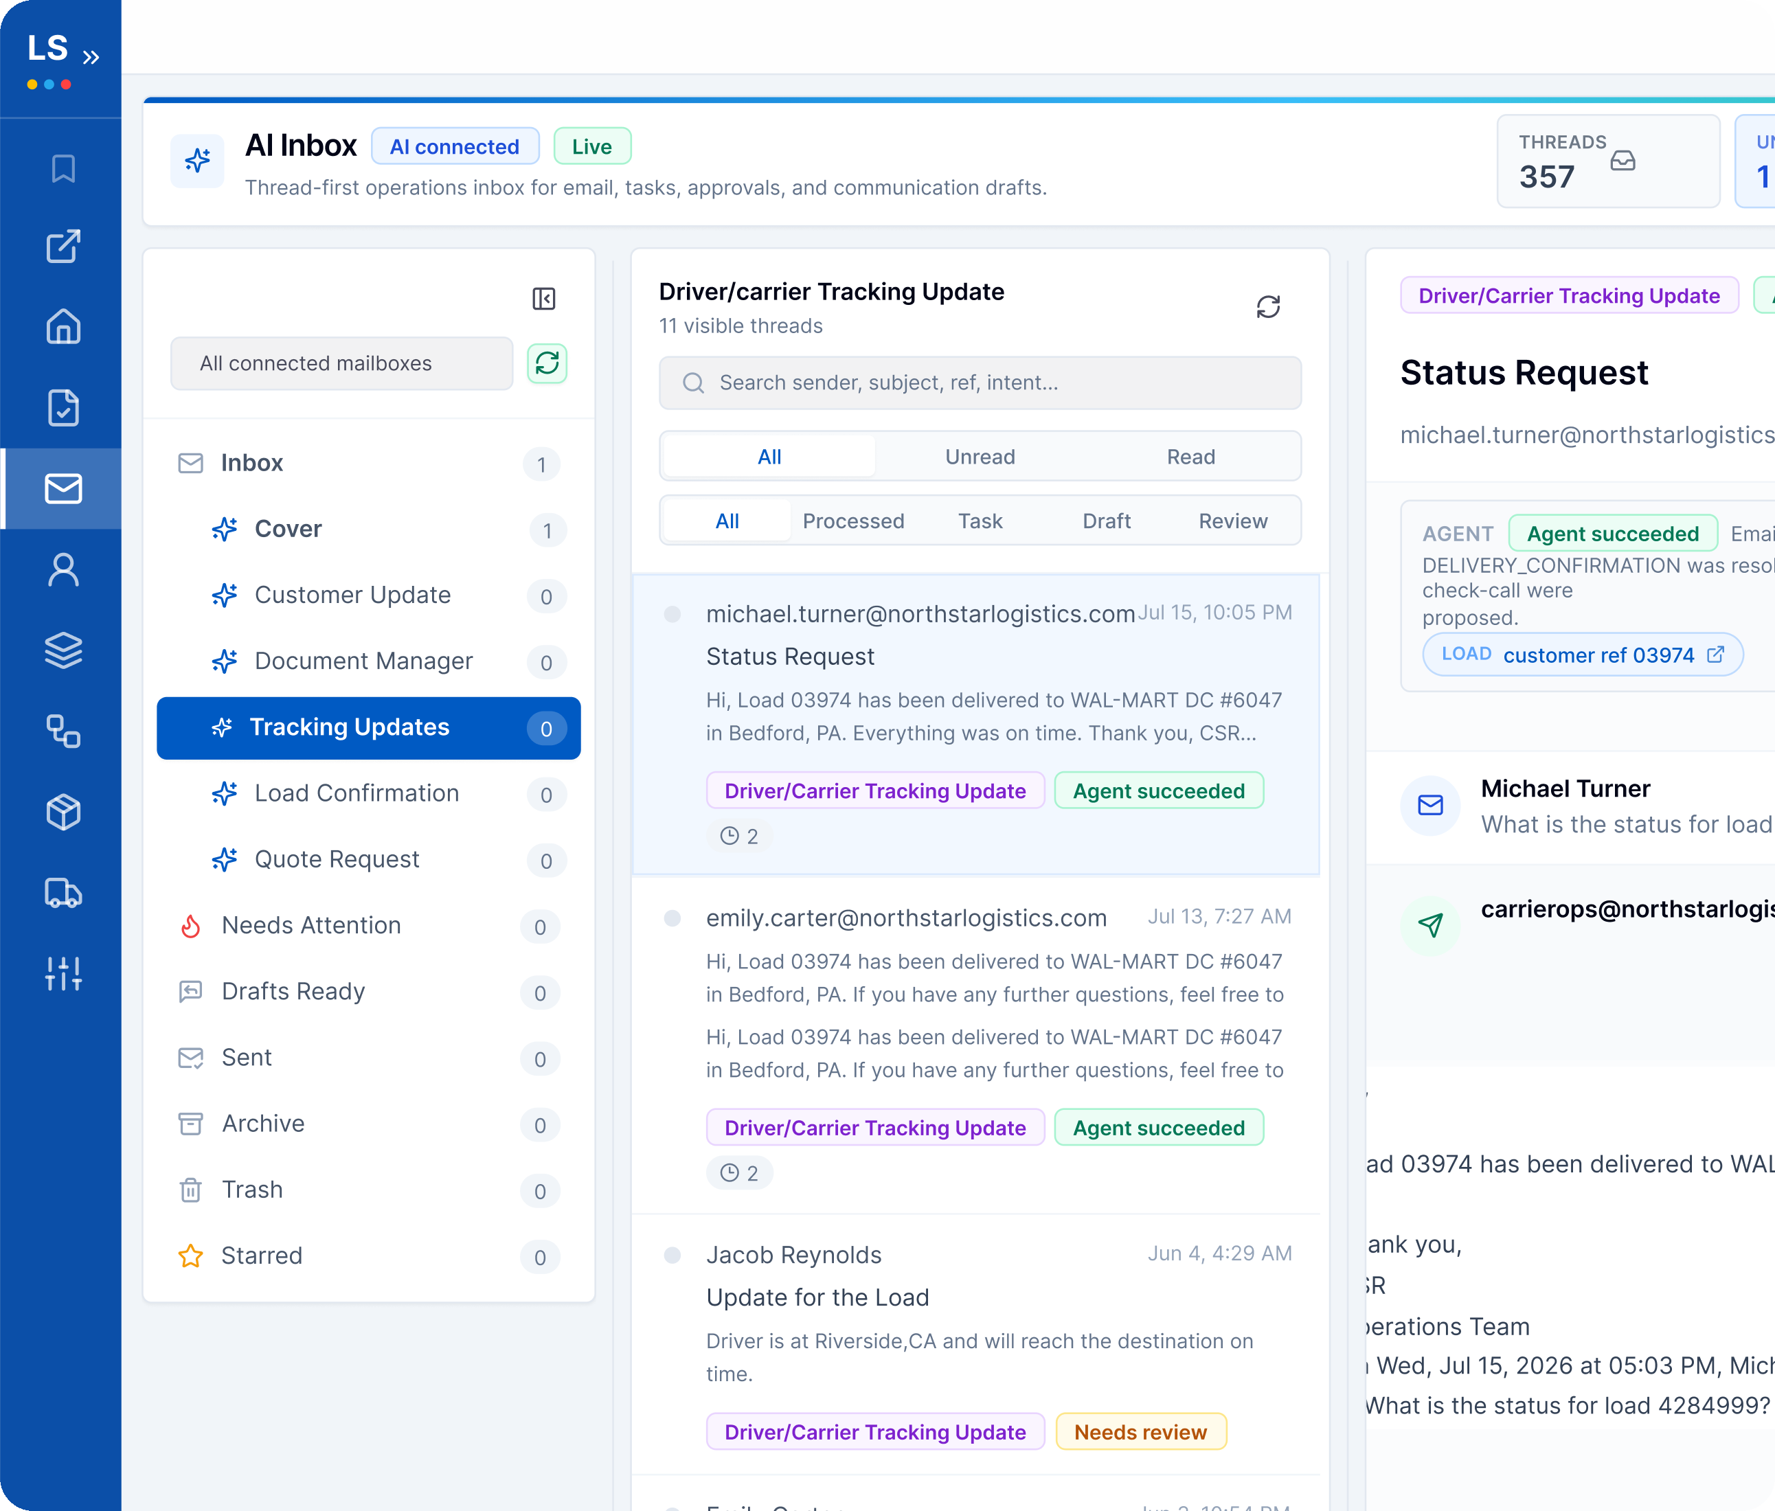Select the Inbox folder

(x=368, y=464)
